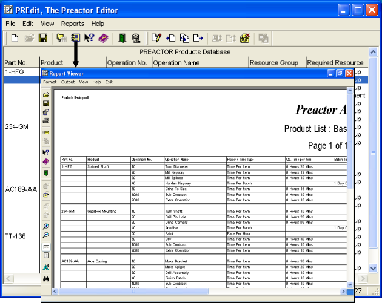This screenshot has height=303, width=382.
Task: Click the page setup icon above the printer
Action: 46,112
